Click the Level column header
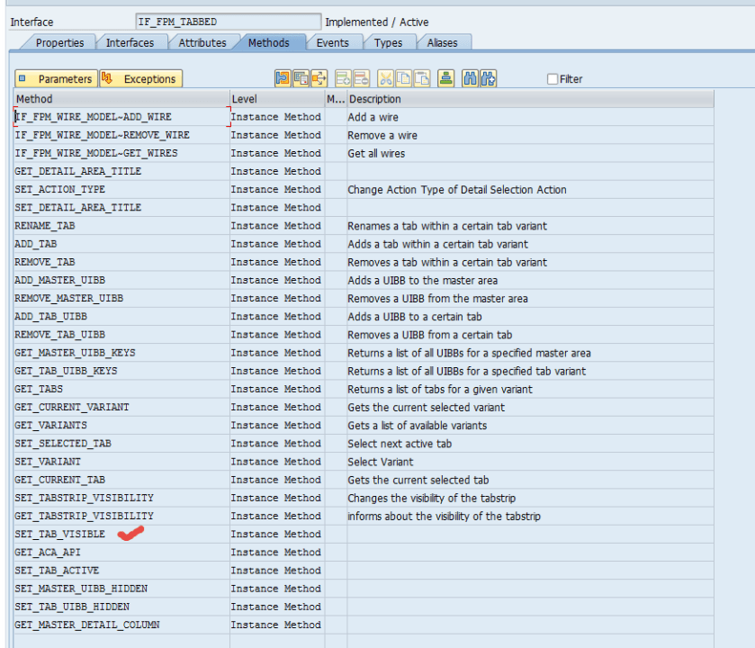The width and height of the screenshot is (755, 648). pos(277,99)
